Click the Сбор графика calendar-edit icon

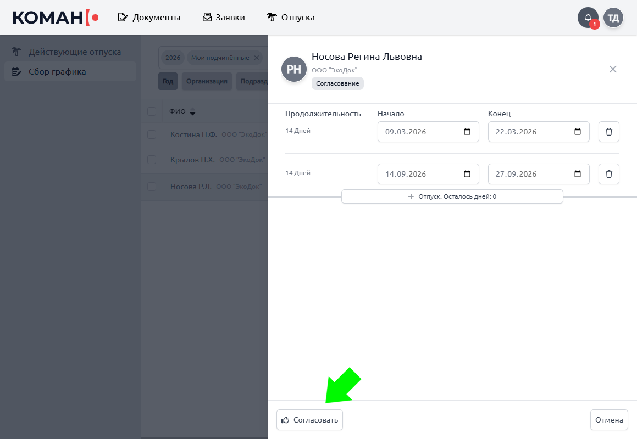[x=16, y=71]
